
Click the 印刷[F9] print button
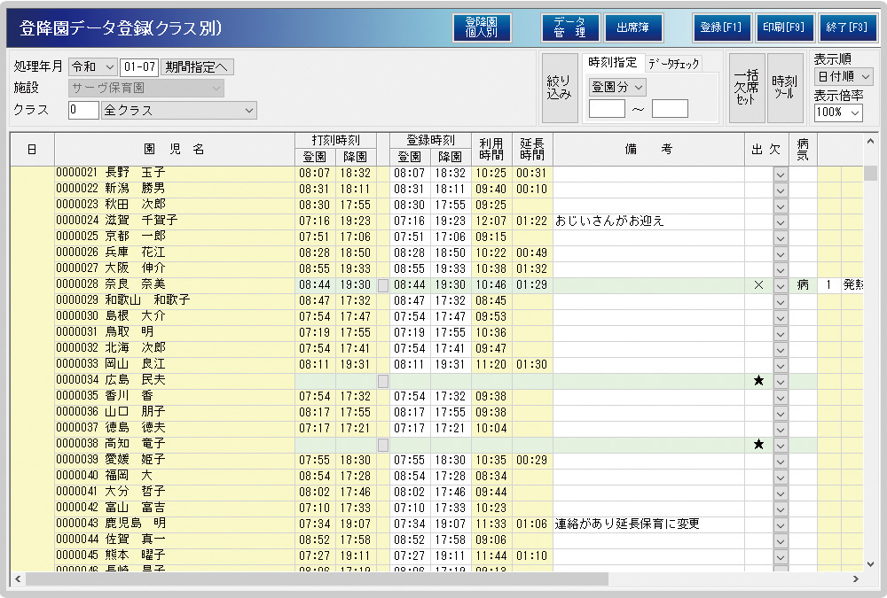[784, 27]
